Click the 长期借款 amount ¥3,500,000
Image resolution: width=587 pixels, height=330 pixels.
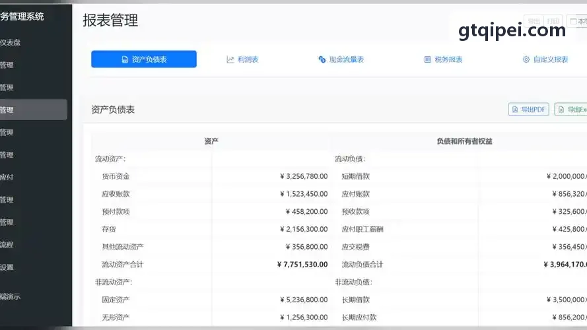(x=567, y=300)
